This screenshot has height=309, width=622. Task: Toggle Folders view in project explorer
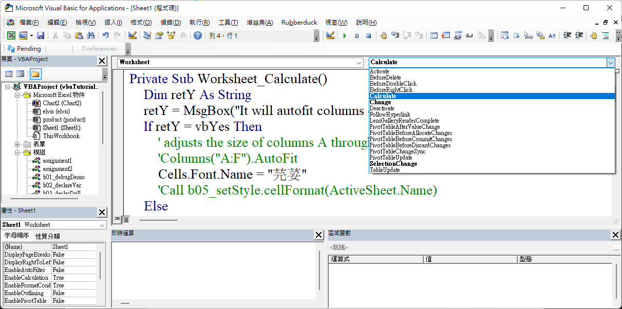point(35,74)
